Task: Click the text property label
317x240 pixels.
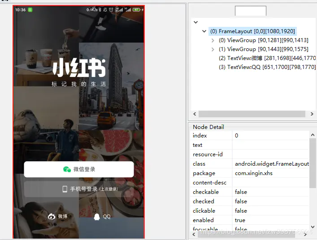Action: click(x=198, y=145)
